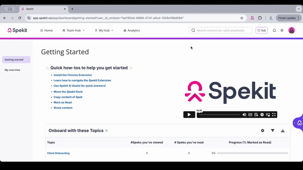Expand the My Hub dropdown menu

(104, 31)
